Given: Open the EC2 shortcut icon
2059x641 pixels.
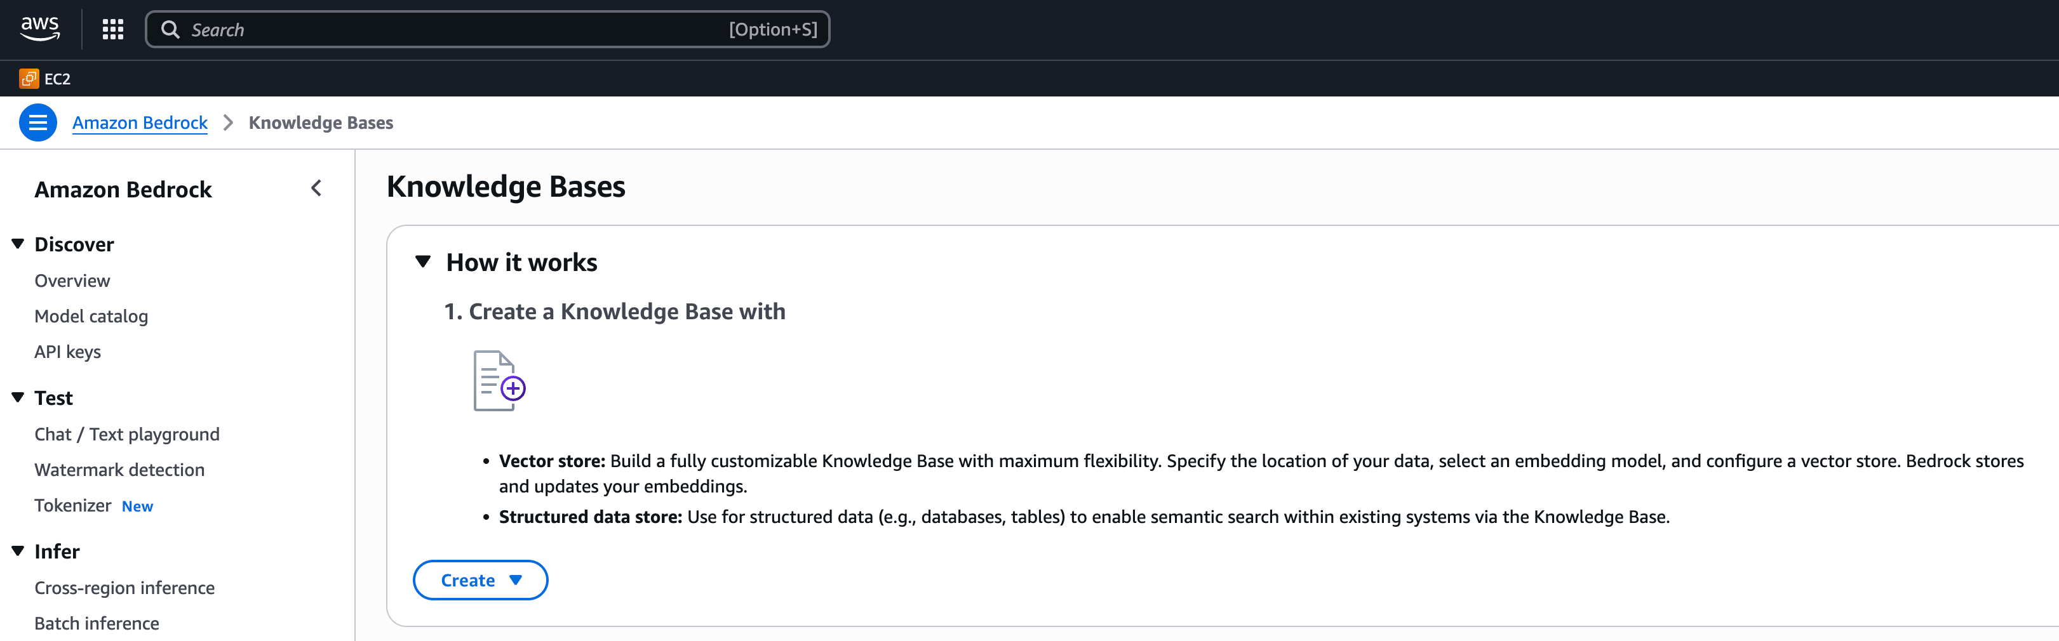Looking at the screenshot, I should coord(29,78).
